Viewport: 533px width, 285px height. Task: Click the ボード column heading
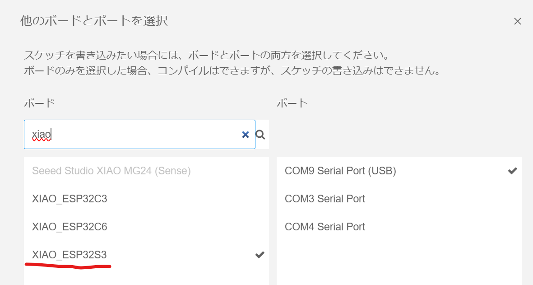[39, 103]
